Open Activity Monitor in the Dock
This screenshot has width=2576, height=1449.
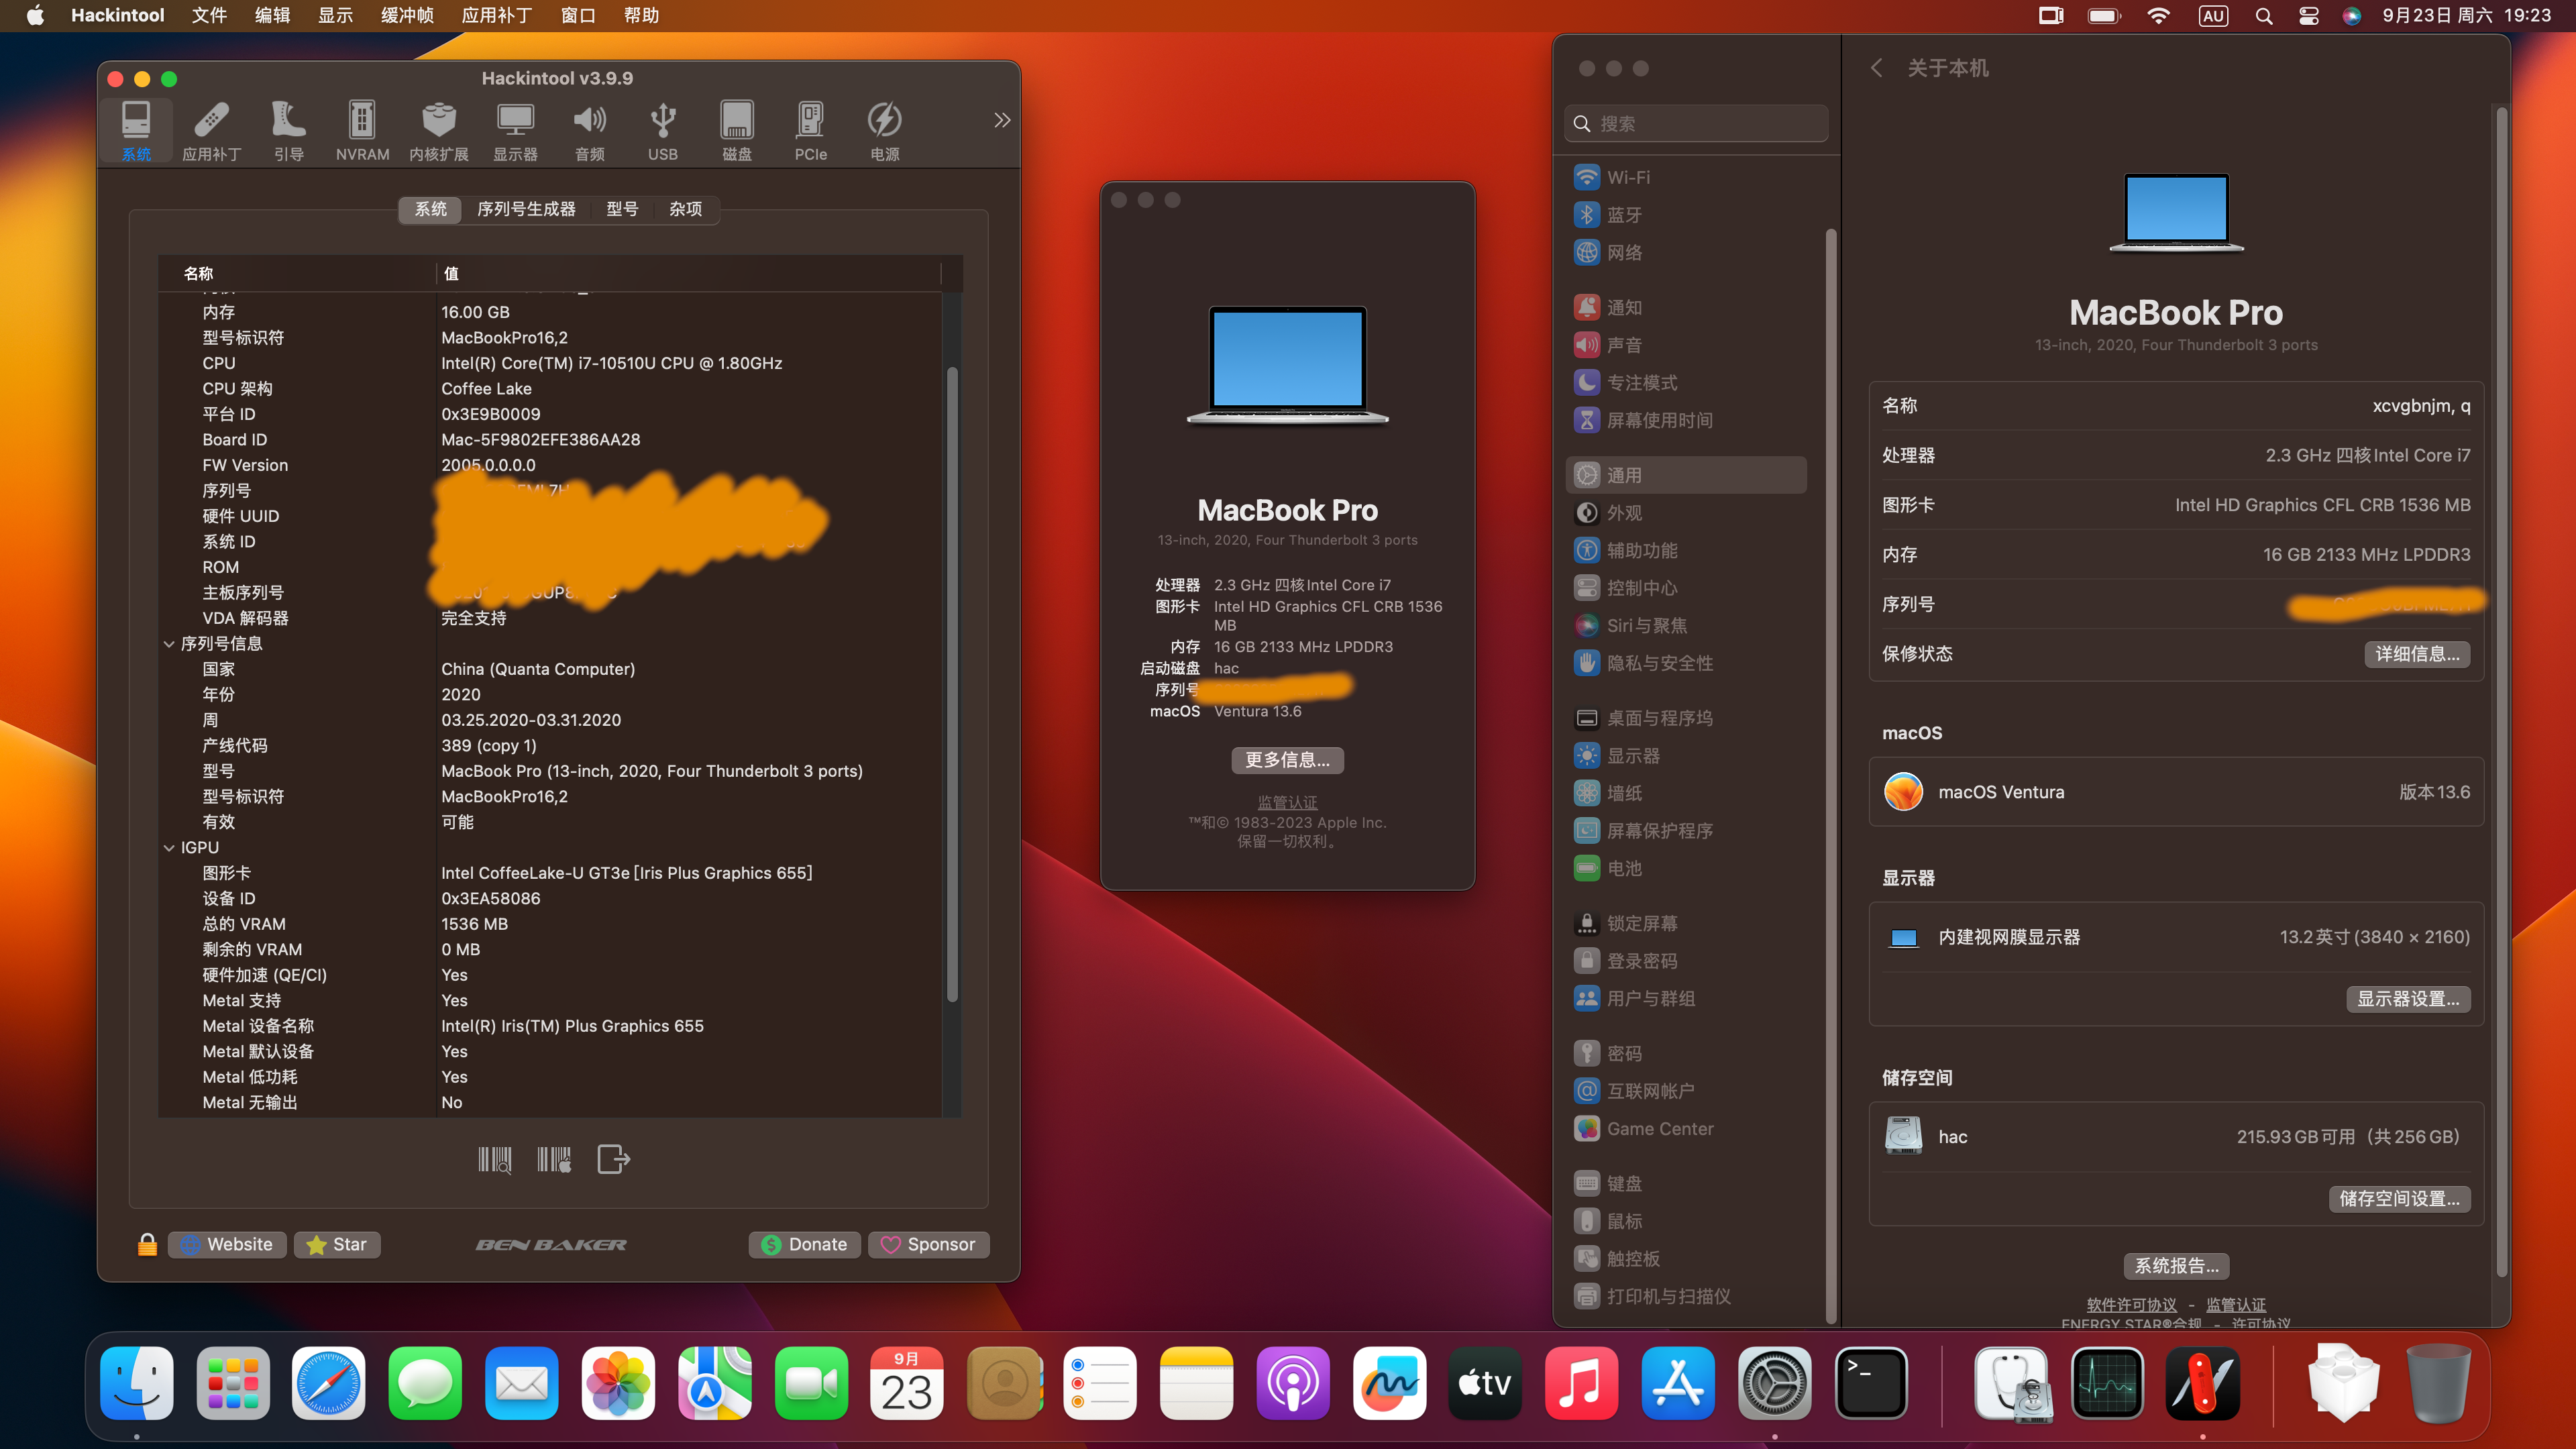[x=2107, y=1384]
